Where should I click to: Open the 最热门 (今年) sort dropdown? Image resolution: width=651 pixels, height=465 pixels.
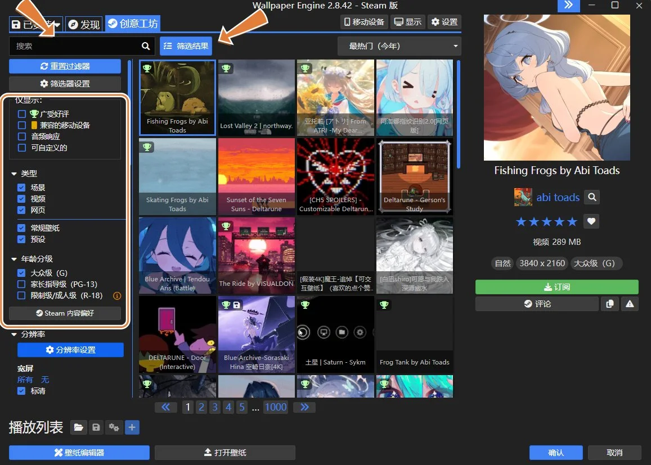pos(399,46)
